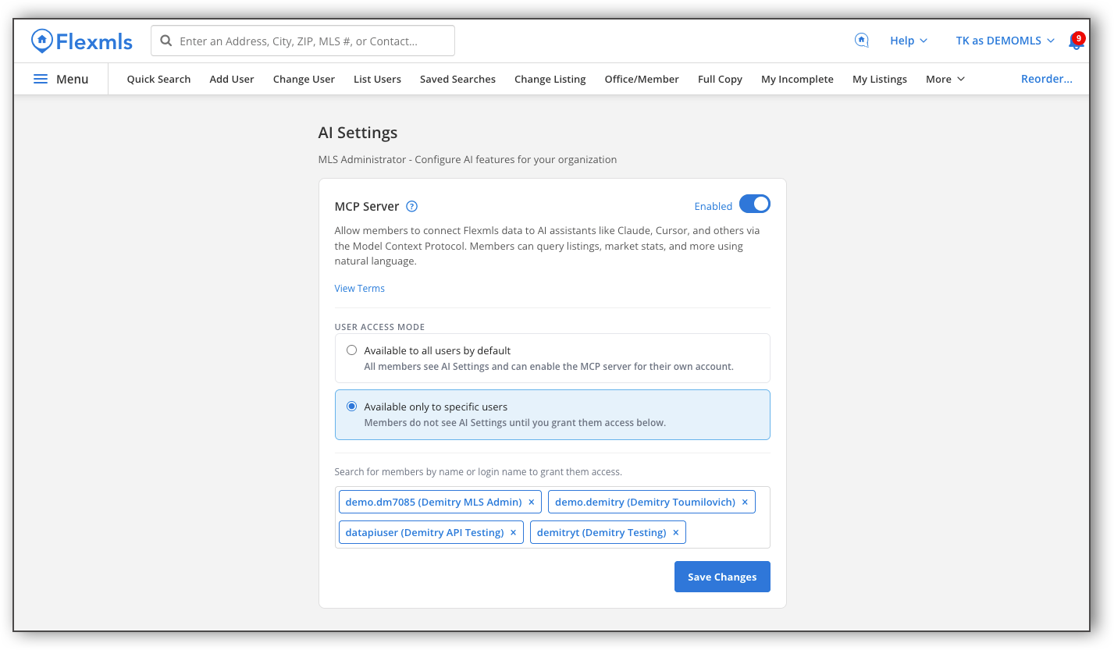Click MCP Server help question icon

coord(412,207)
